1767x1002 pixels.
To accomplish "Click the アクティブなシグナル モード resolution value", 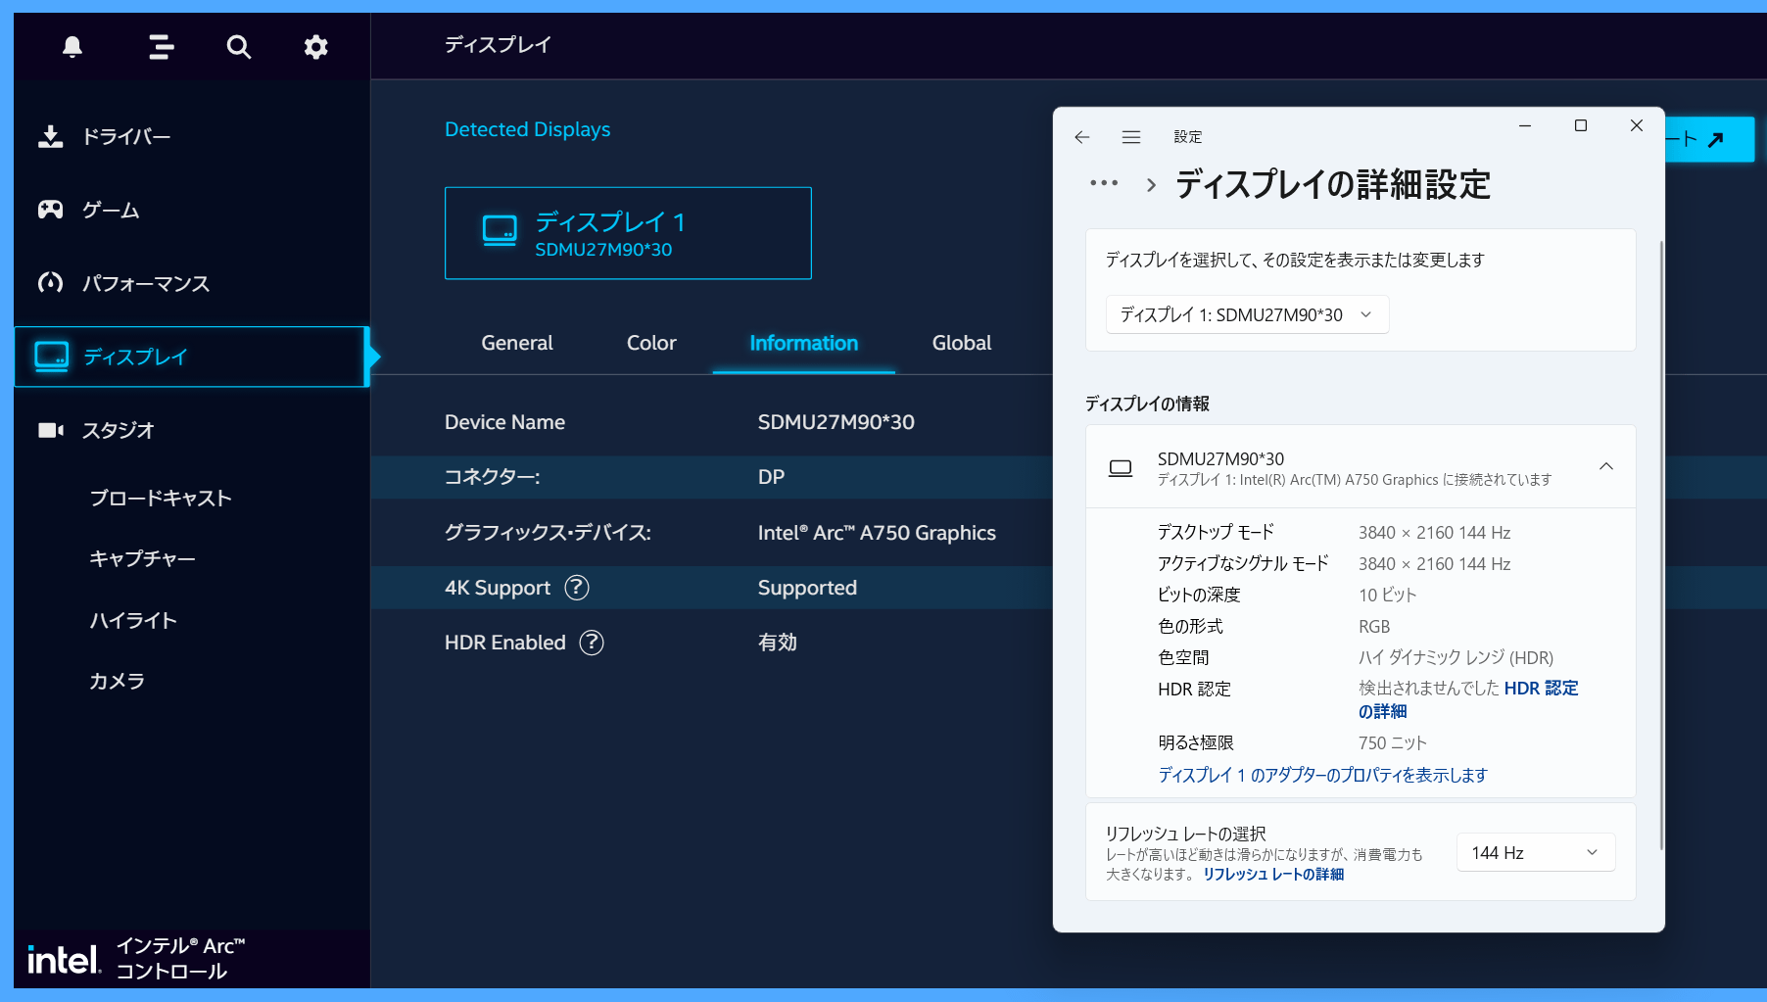I will [1434, 564].
